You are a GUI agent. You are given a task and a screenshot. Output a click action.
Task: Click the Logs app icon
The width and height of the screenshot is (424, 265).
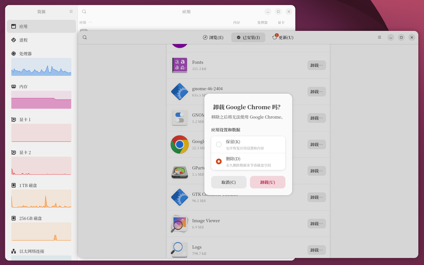point(180,250)
